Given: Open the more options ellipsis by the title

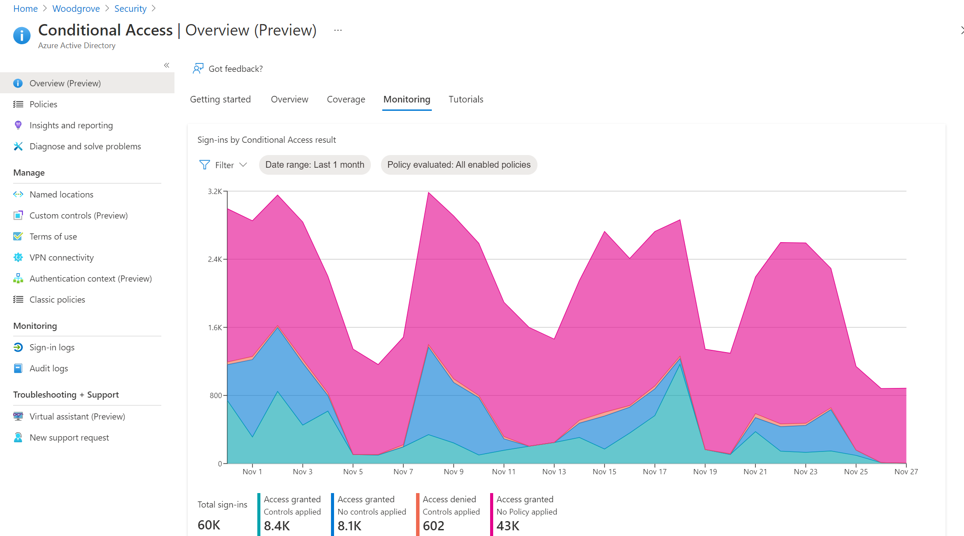Looking at the screenshot, I should click(x=338, y=30).
